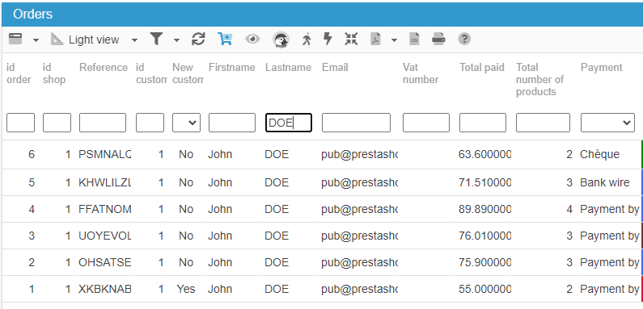Click the Yes new customer cell
The height and width of the screenshot is (309, 643).
tap(186, 289)
